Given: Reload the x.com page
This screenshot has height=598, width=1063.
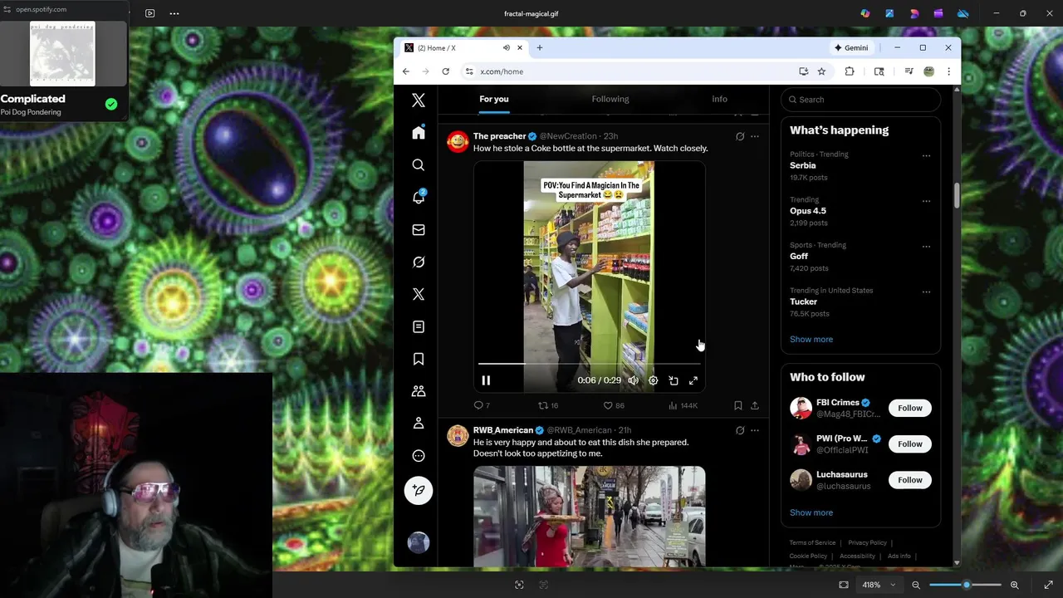Looking at the screenshot, I should coord(446,71).
